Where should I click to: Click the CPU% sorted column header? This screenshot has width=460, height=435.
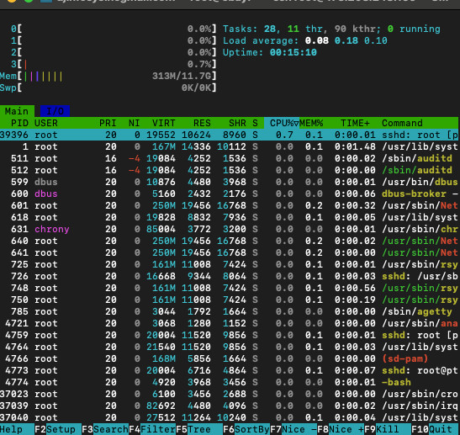point(282,123)
